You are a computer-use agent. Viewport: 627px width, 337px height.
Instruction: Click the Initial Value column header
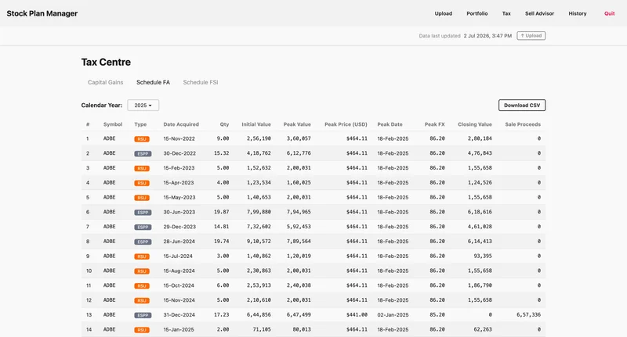click(256, 124)
